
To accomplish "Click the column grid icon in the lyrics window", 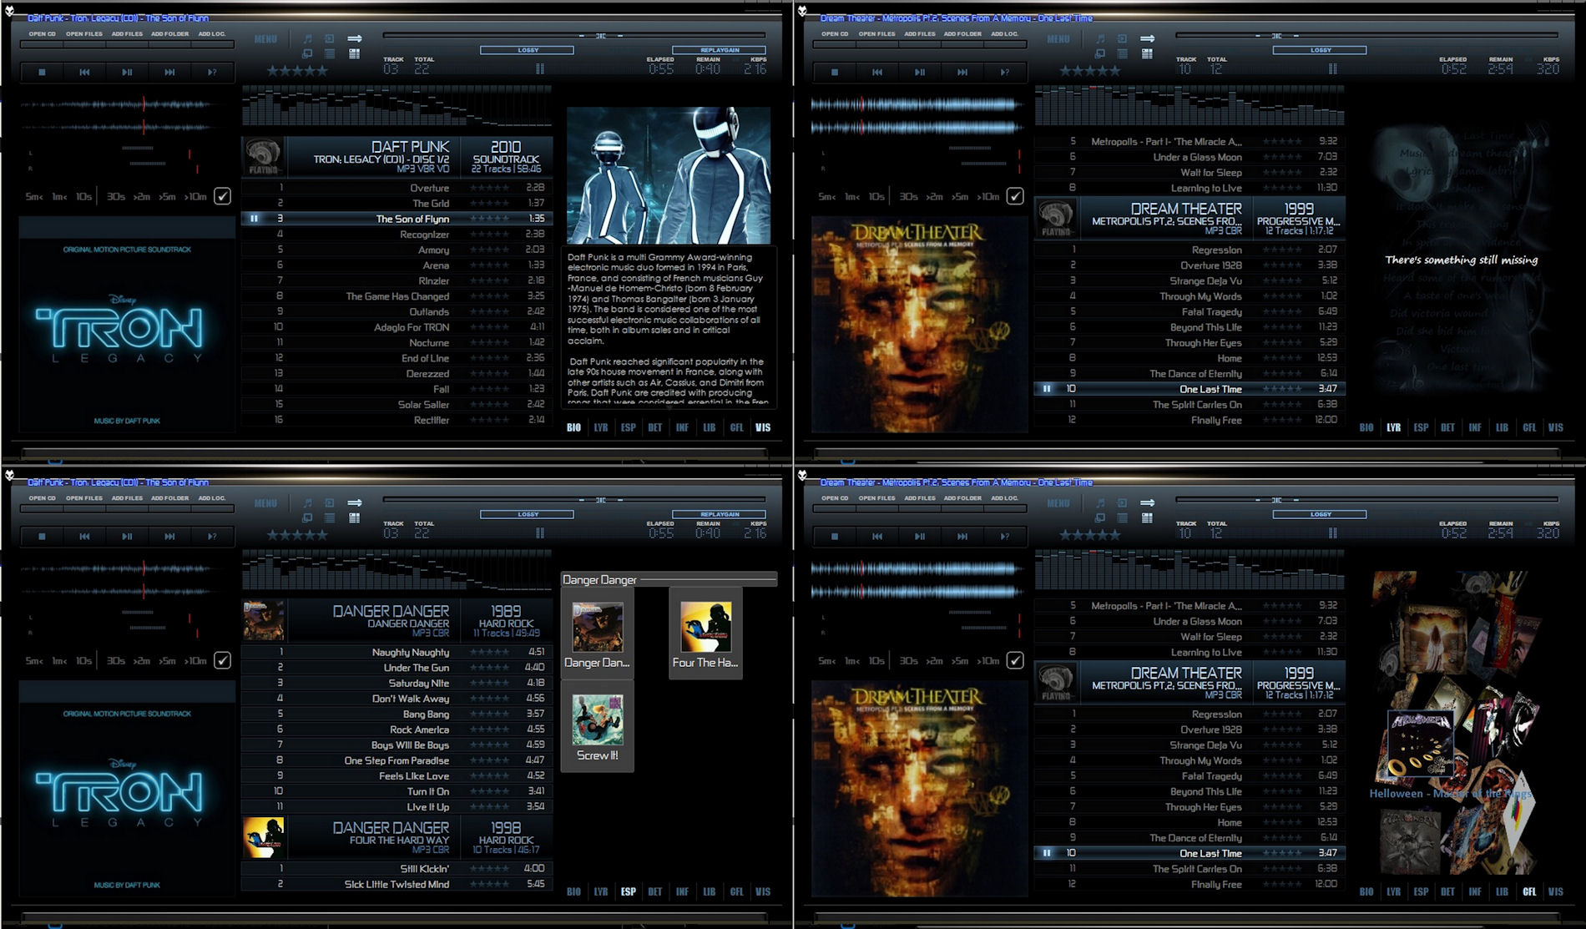I will [x=1147, y=53].
